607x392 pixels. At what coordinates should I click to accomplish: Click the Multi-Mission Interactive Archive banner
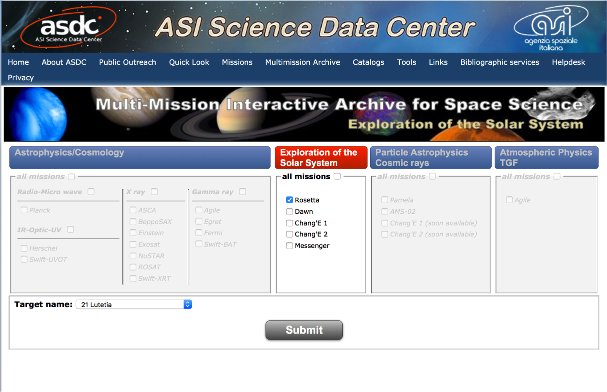pos(304,114)
